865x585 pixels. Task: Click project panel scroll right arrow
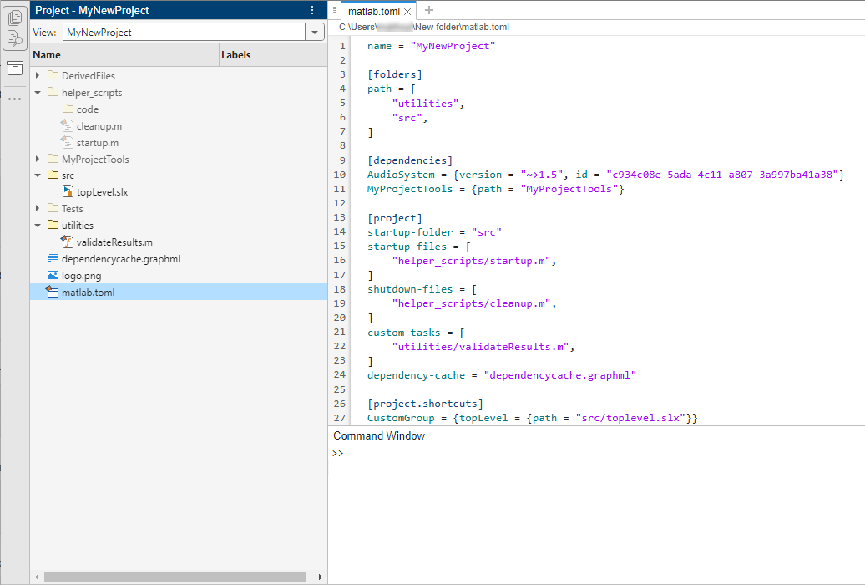coord(320,577)
